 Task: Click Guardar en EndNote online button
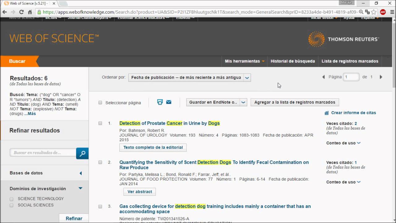[x=213, y=102]
